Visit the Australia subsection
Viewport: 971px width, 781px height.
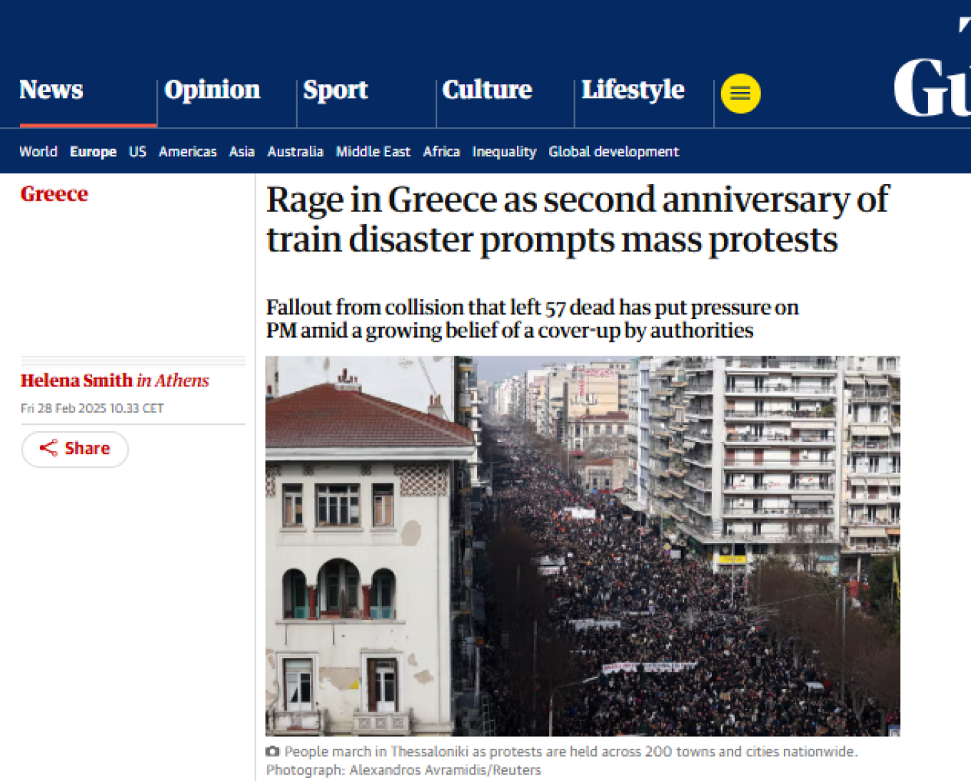296,151
